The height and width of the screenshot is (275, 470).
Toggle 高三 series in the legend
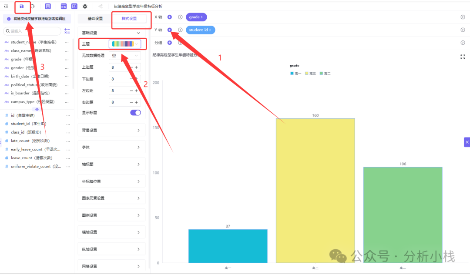coord(310,74)
